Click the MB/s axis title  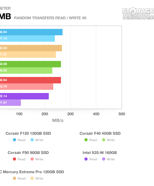pos(58,120)
